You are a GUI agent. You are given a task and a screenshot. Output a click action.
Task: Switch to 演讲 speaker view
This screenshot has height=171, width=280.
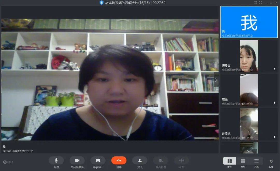point(229,161)
